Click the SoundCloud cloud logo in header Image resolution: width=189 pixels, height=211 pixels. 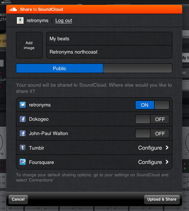(x=13, y=9)
